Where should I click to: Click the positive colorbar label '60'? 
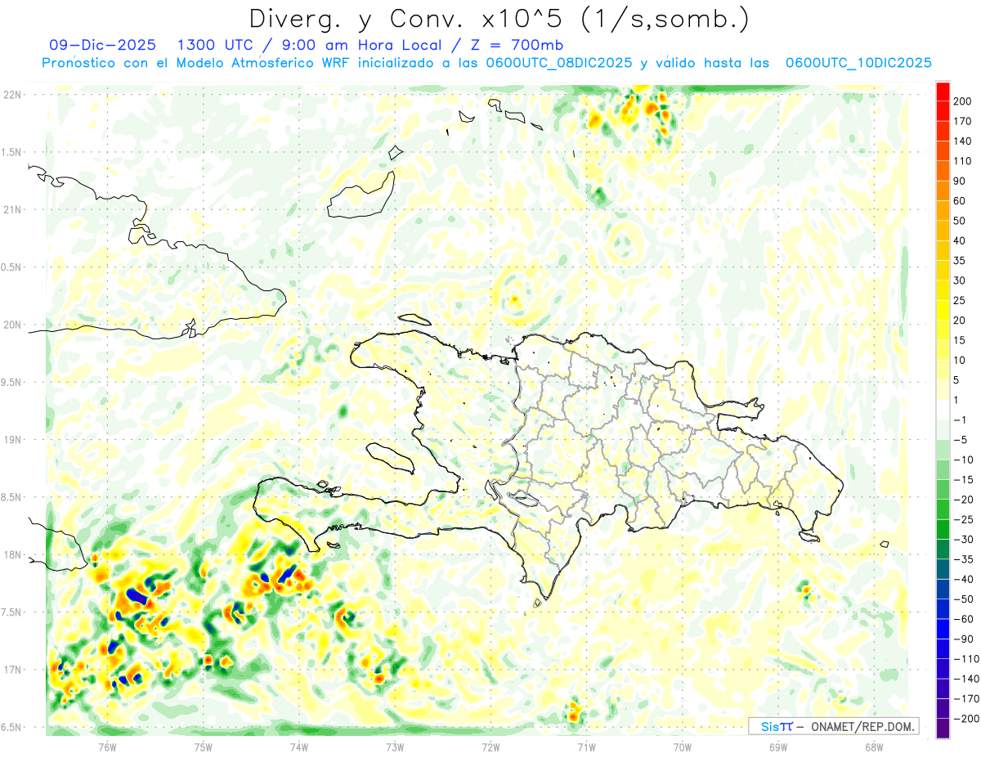click(960, 201)
